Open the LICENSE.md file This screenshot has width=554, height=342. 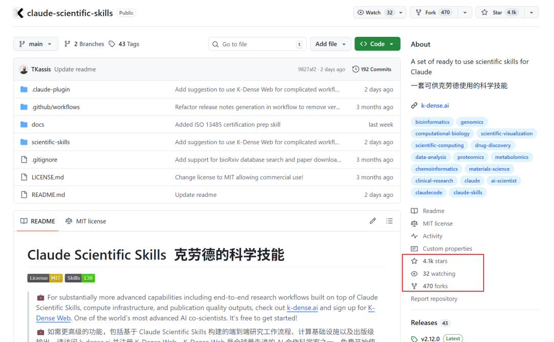click(x=48, y=177)
